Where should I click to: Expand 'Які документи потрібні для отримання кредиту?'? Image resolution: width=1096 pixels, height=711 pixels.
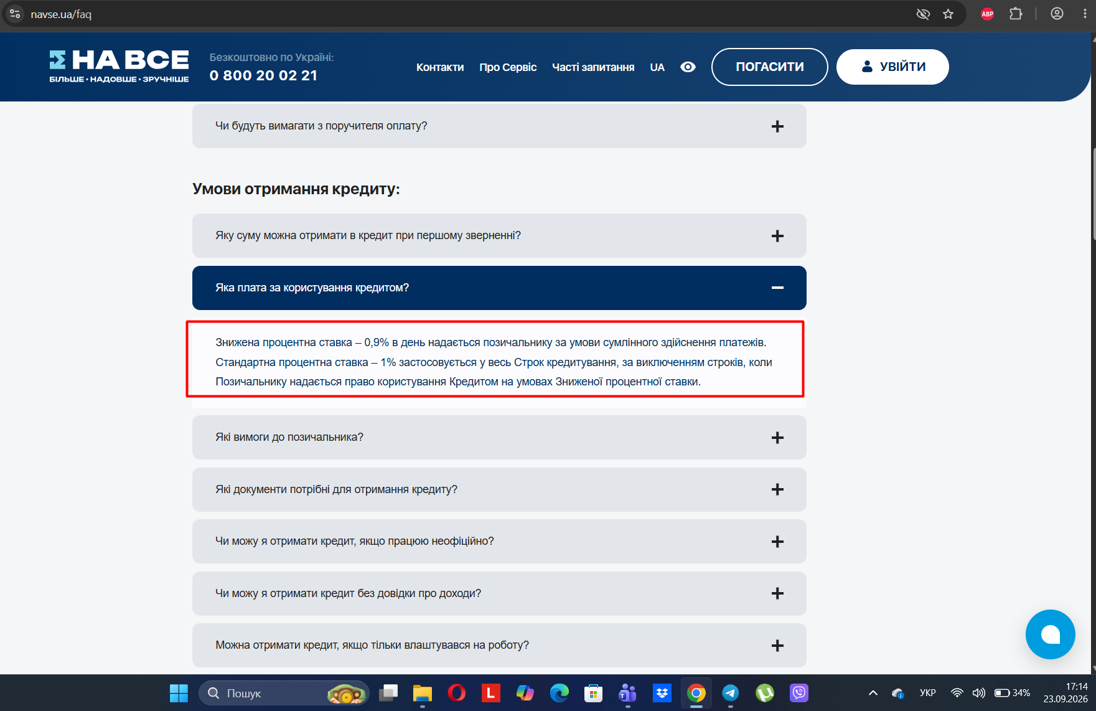499,489
